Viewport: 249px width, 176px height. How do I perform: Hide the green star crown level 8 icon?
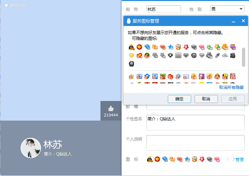pos(209,47)
